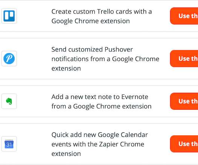Click "from a Google Chrome extension" in Evernote title
Viewport: 198px width, 165px height.
point(101,106)
